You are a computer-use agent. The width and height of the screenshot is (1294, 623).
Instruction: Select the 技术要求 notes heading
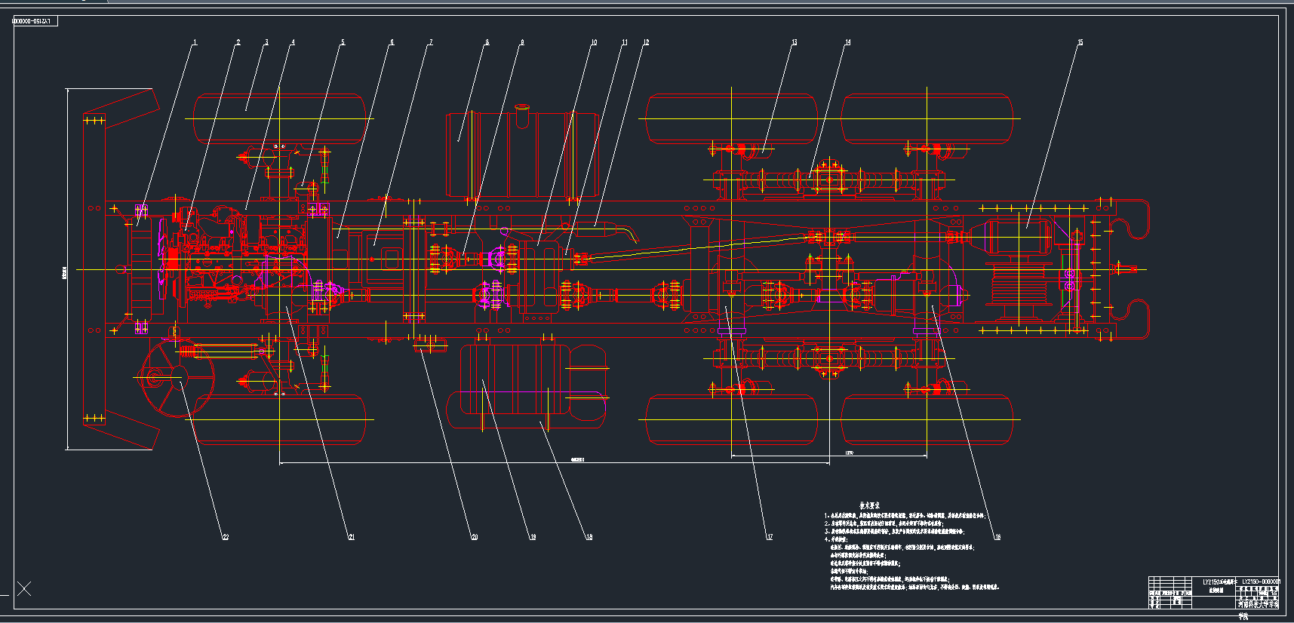click(x=869, y=505)
